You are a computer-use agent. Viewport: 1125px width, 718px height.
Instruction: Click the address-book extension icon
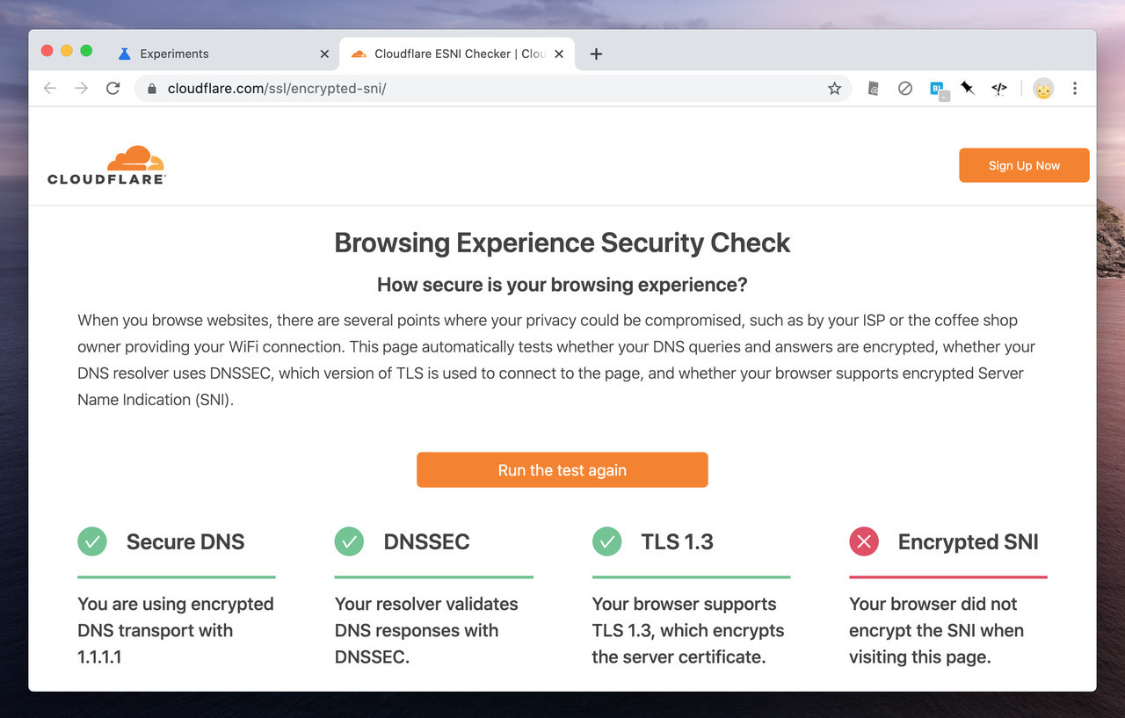pos(873,88)
